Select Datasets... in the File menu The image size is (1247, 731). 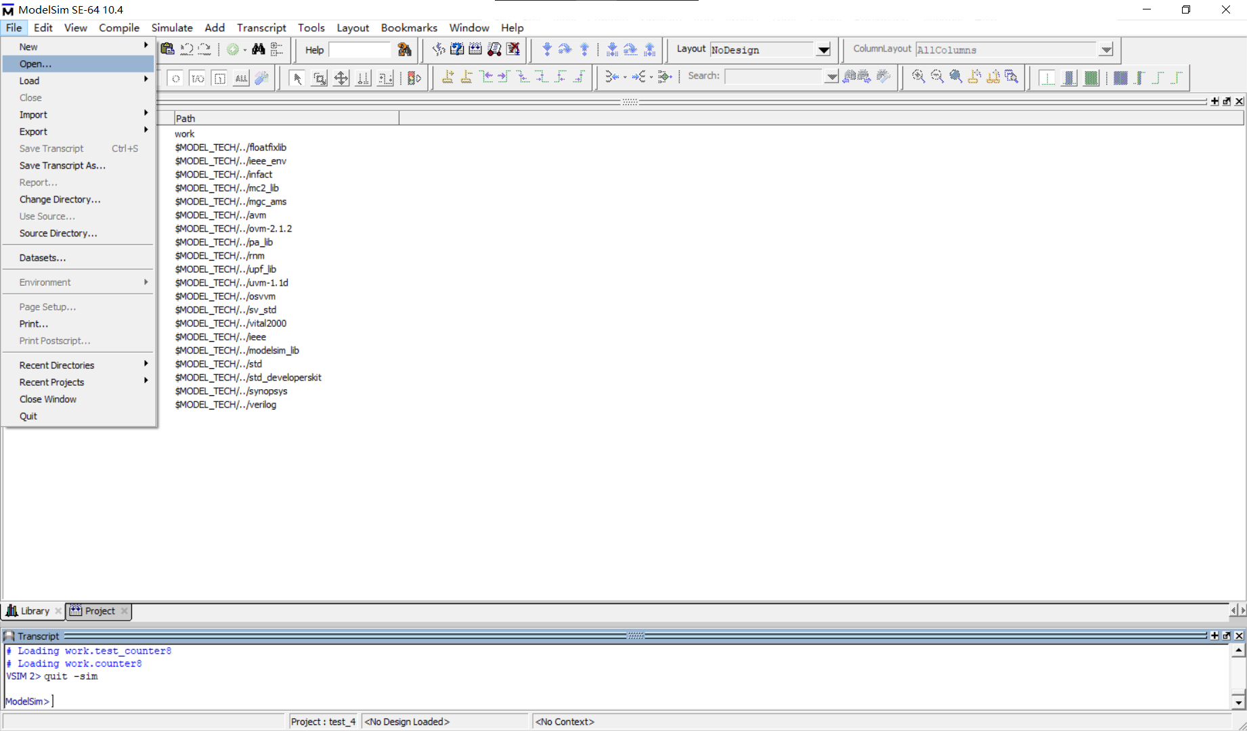[79, 257]
